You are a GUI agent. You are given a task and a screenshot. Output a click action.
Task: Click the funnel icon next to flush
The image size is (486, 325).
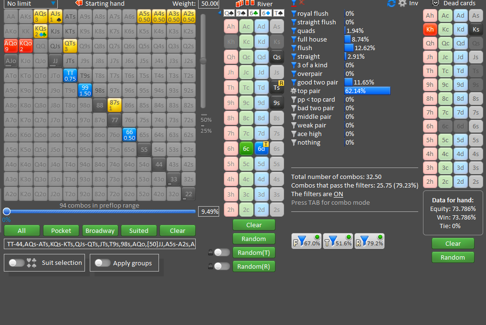click(294, 48)
